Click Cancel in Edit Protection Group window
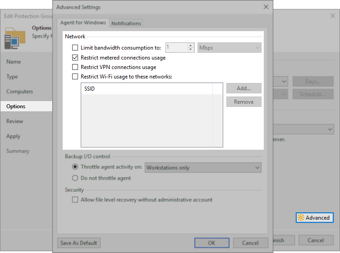This screenshot has height=253, width=340. point(316,240)
